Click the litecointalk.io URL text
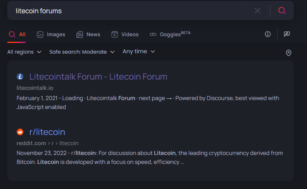307x189 pixels. [x=35, y=88]
